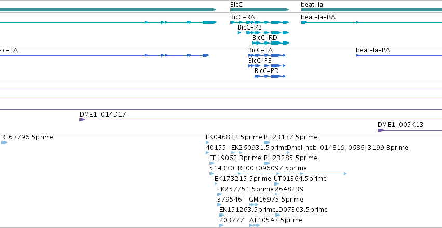Select the BicC gene bar
This screenshot has height=228, width=442.
point(259,10)
